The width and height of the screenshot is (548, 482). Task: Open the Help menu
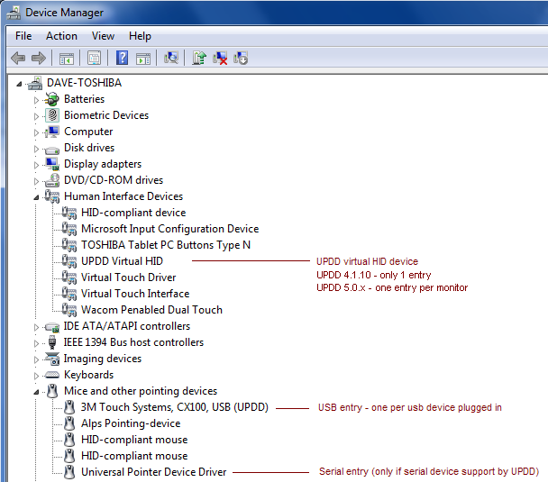[x=140, y=36]
